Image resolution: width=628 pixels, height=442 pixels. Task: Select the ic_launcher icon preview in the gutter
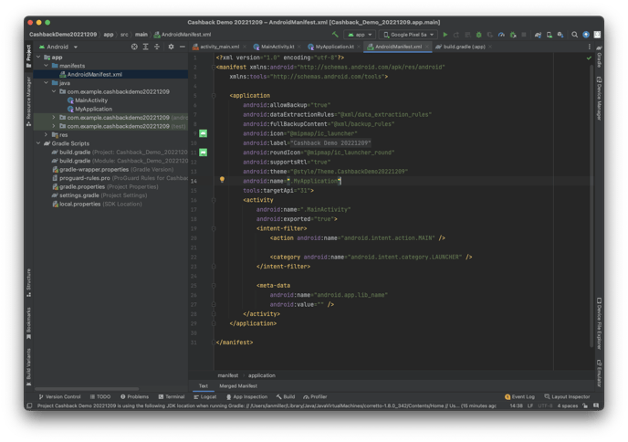coord(204,133)
